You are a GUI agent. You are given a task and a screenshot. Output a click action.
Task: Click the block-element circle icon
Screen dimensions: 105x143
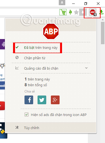(x=17, y=58)
